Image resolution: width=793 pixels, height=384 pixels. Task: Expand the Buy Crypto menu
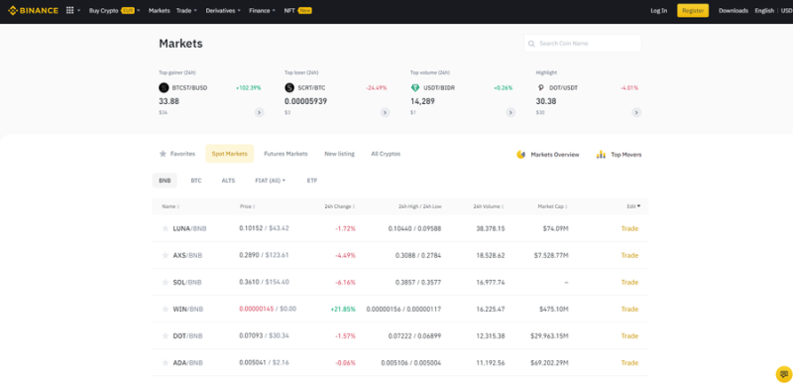(x=114, y=10)
